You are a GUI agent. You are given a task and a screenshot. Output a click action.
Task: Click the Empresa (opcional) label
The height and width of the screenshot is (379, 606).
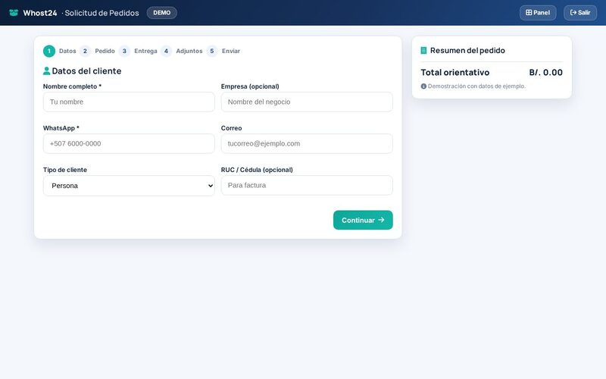click(250, 86)
